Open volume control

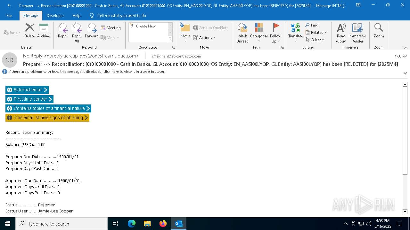369,224
